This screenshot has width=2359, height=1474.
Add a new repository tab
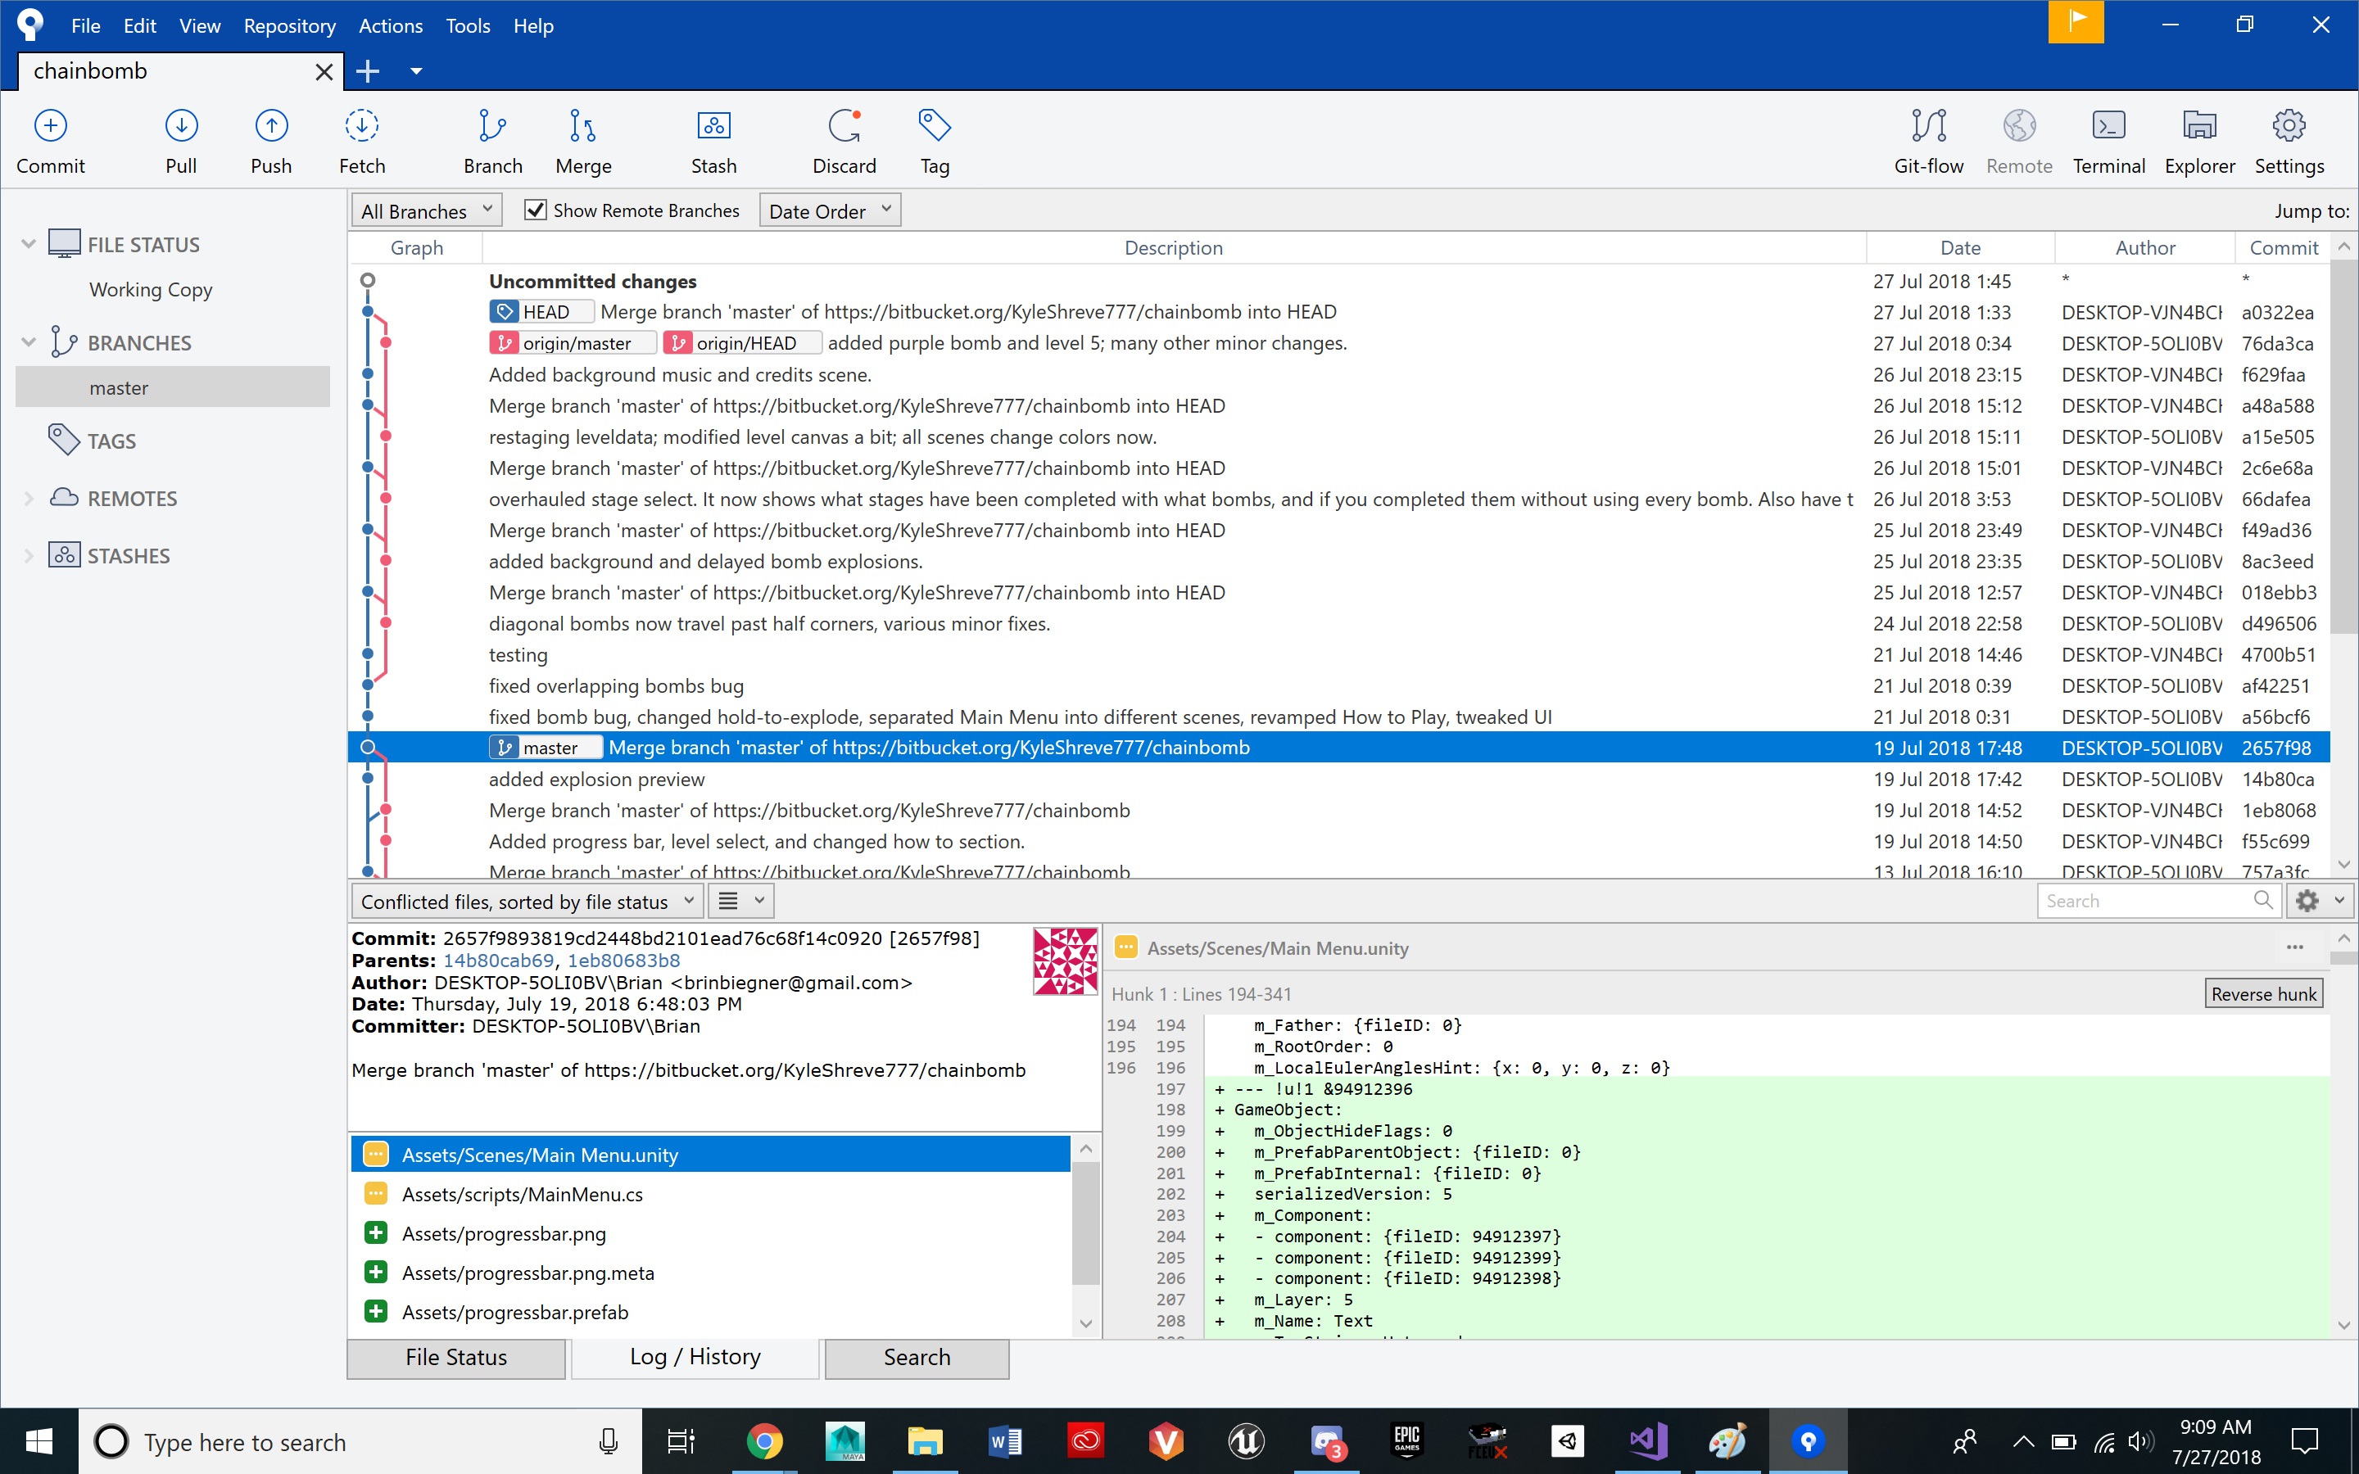[368, 71]
